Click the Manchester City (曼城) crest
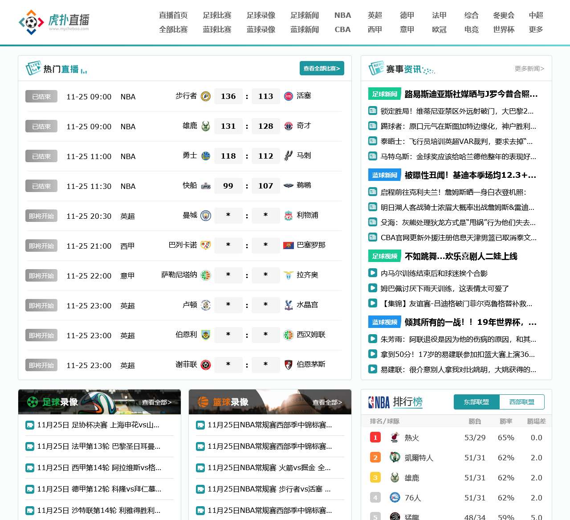The width and height of the screenshot is (570, 520). pyautogui.click(x=206, y=216)
